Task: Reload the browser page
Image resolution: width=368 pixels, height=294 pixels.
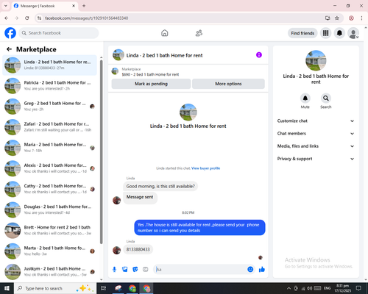Action: (27, 18)
